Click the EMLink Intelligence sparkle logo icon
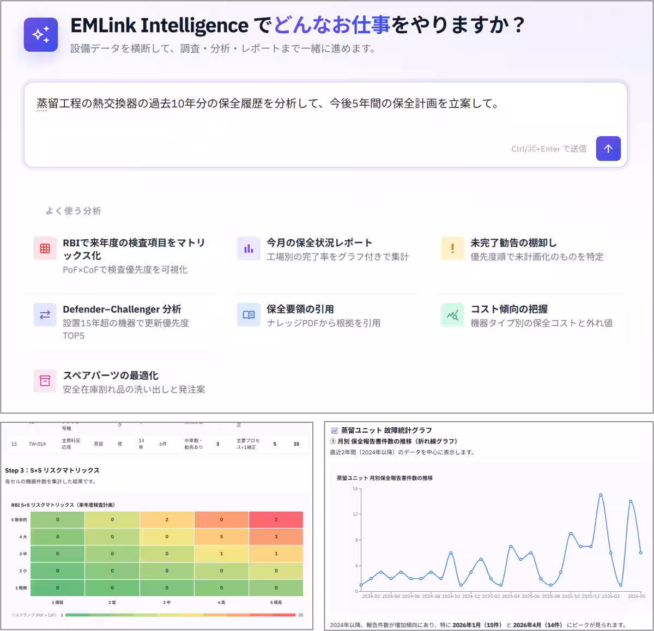The width and height of the screenshot is (654, 631). click(41, 35)
